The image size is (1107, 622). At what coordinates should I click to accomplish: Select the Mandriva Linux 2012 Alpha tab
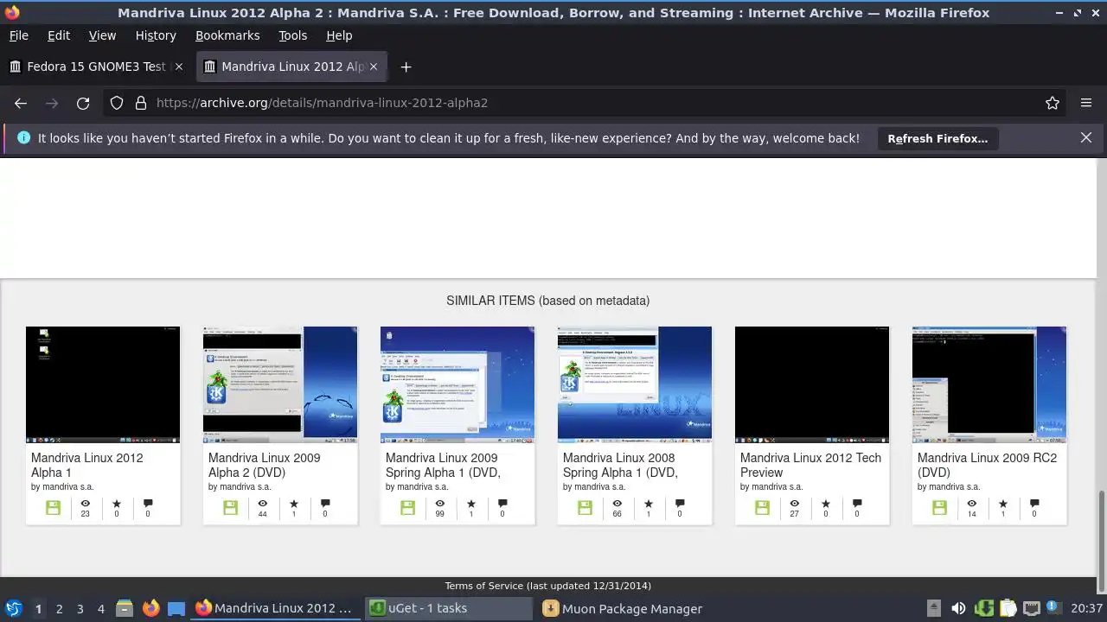coord(292,67)
